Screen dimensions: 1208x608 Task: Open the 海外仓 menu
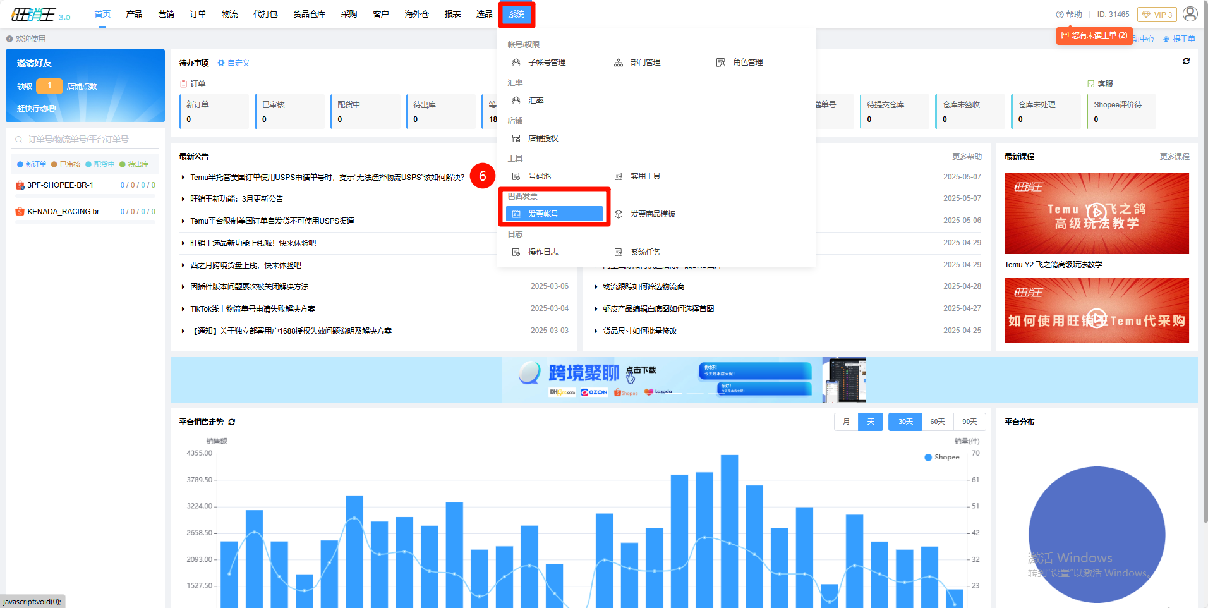tap(417, 14)
